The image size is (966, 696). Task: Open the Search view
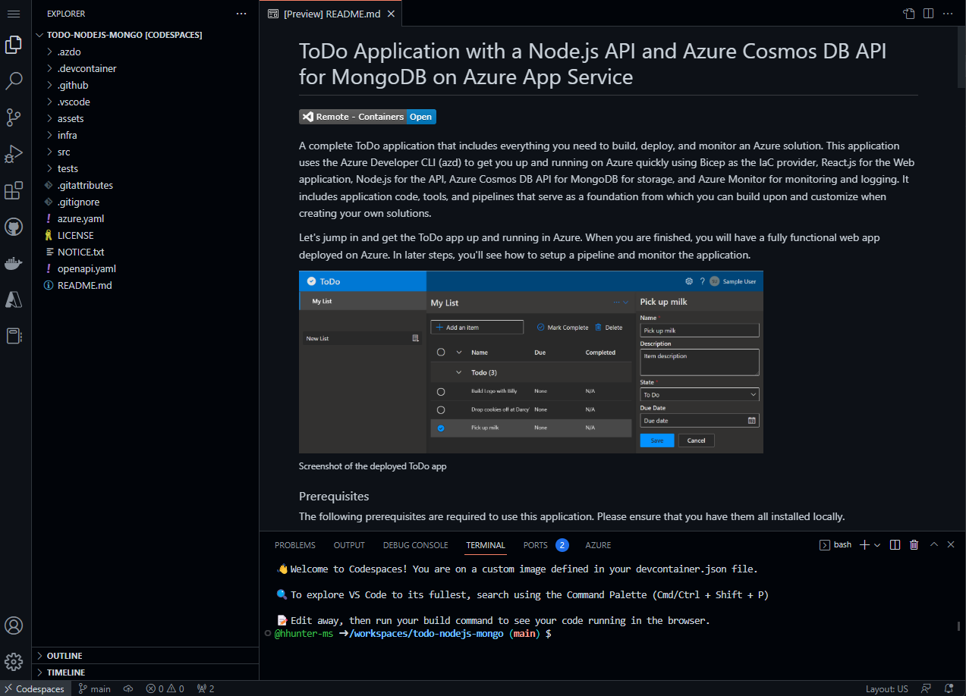click(x=13, y=80)
